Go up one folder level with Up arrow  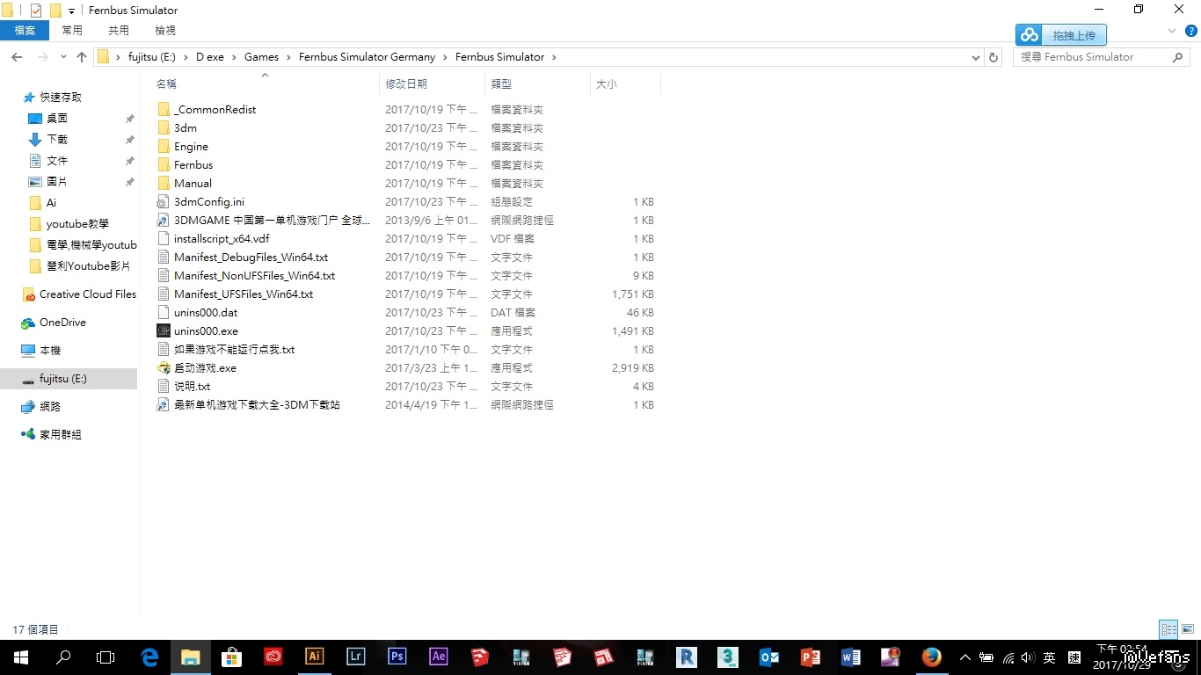[x=82, y=57]
